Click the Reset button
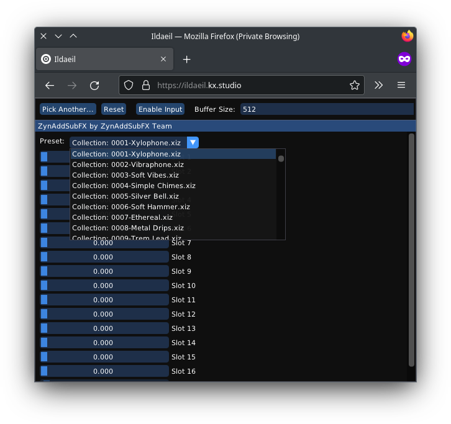Viewport: 451px width, 424px height. tap(114, 109)
